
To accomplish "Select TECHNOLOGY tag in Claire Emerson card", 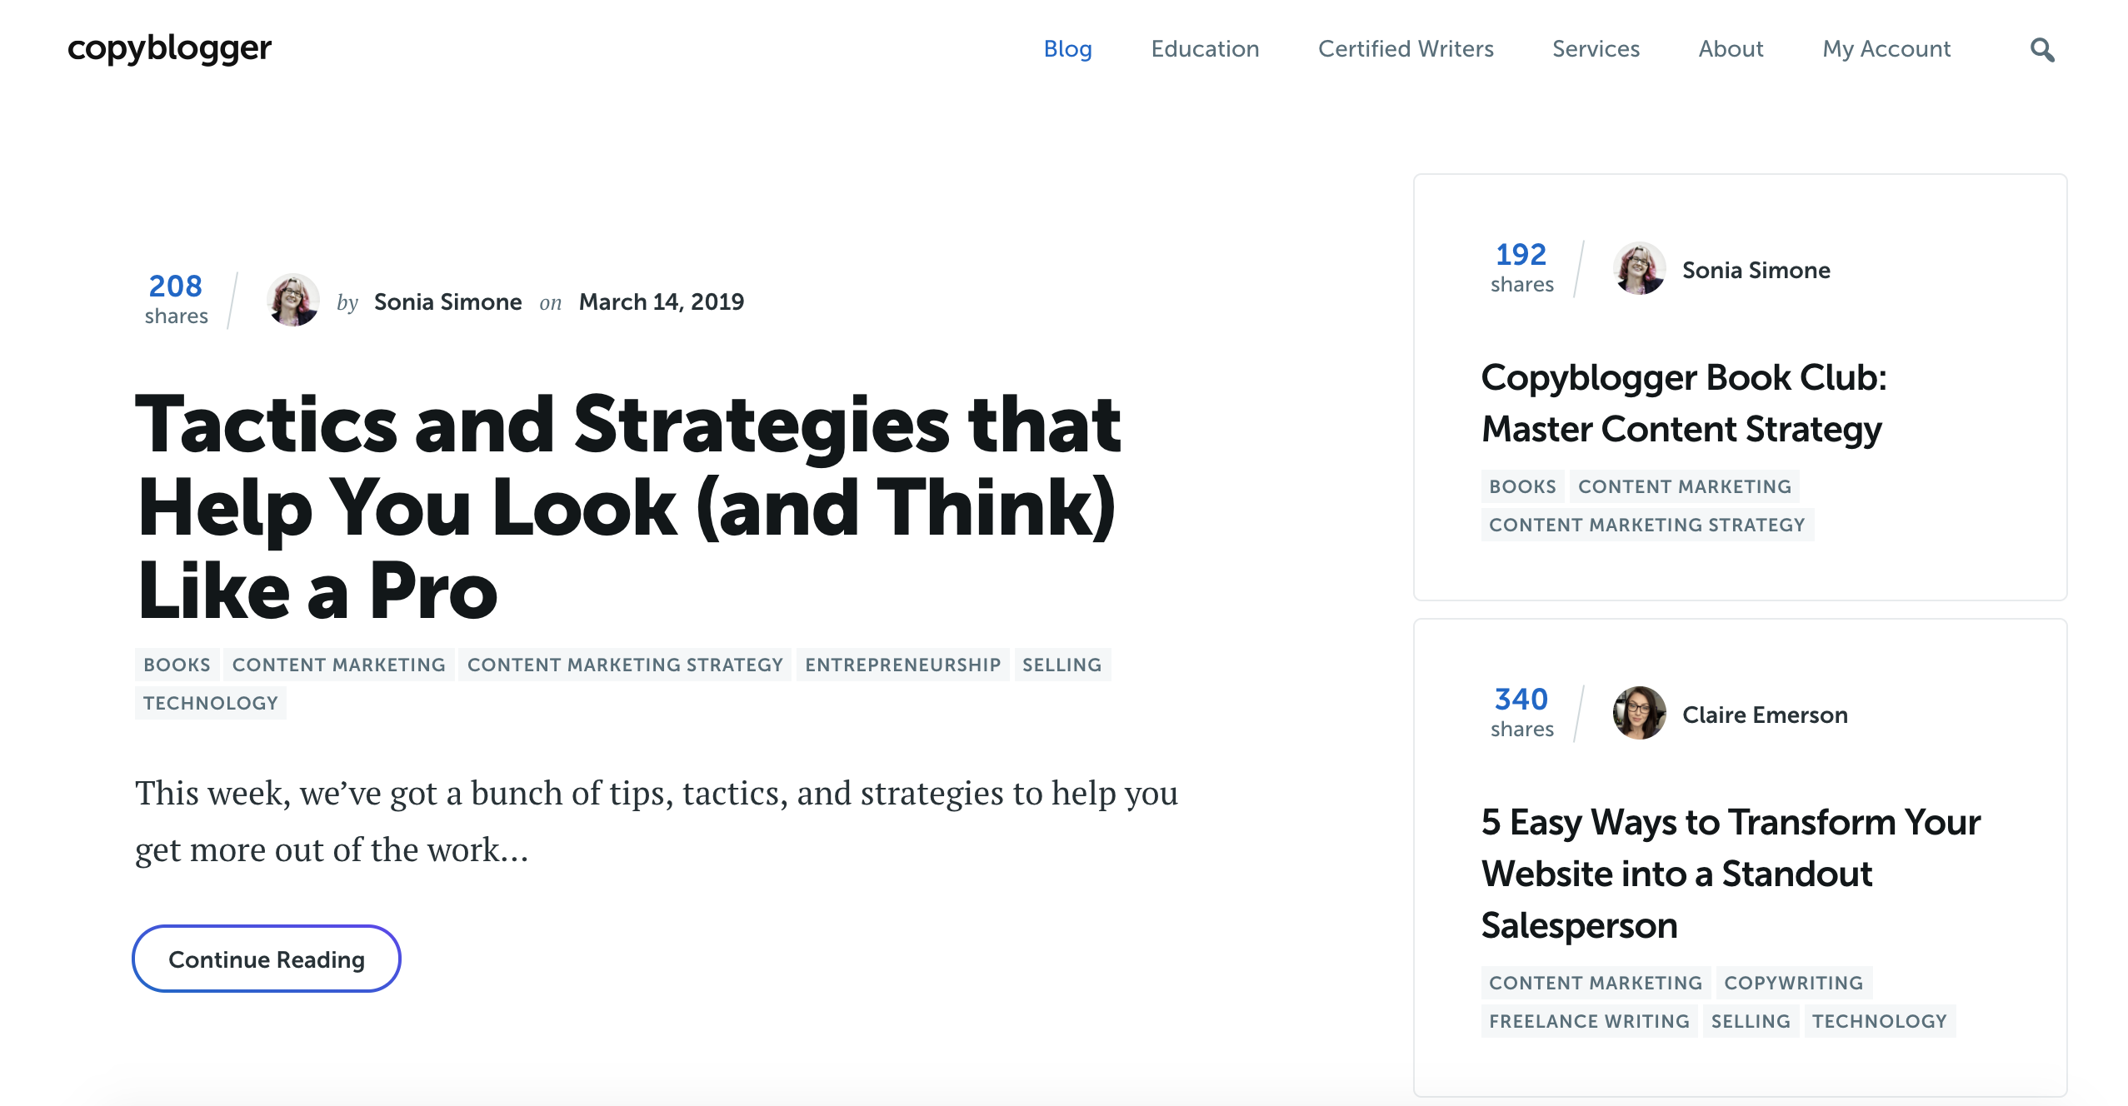I will (x=1880, y=1021).
